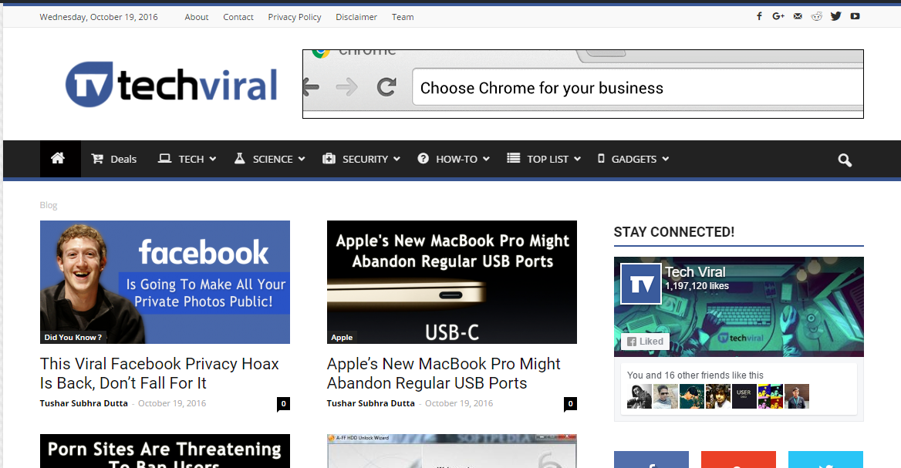Open Tushar Subhra Dutta author link under MacBook article
This screenshot has height=468, width=901.
370,403
